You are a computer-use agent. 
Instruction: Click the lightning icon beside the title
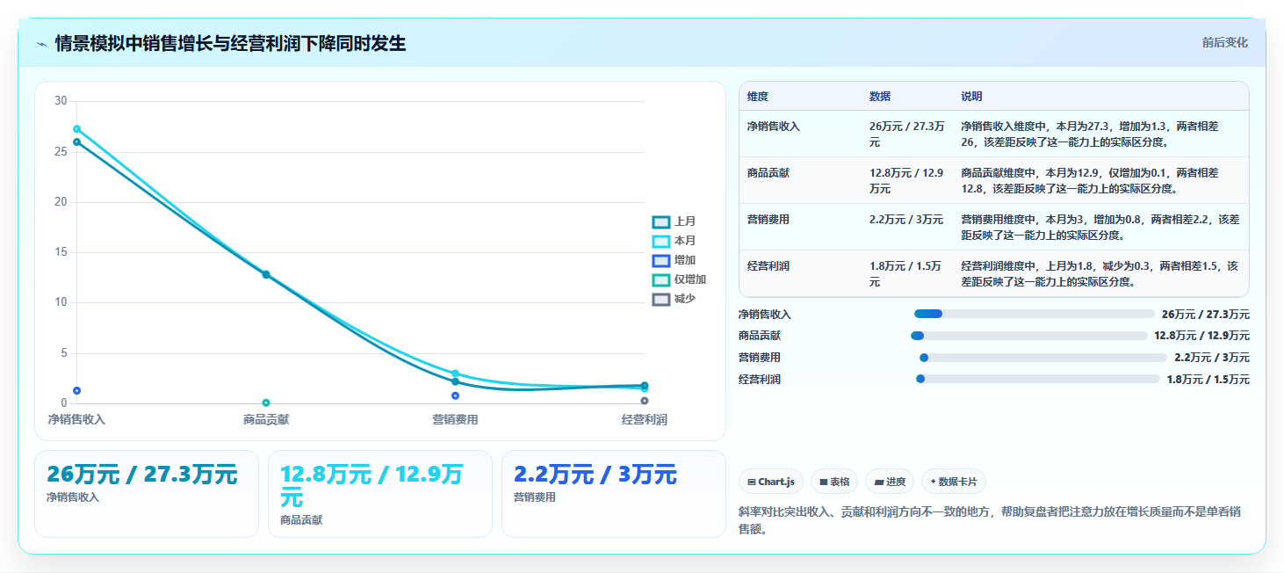[41, 44]
